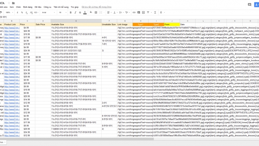Increase decimal places
Viewport: 259px width, 146px height.
[x=31, y=12]
